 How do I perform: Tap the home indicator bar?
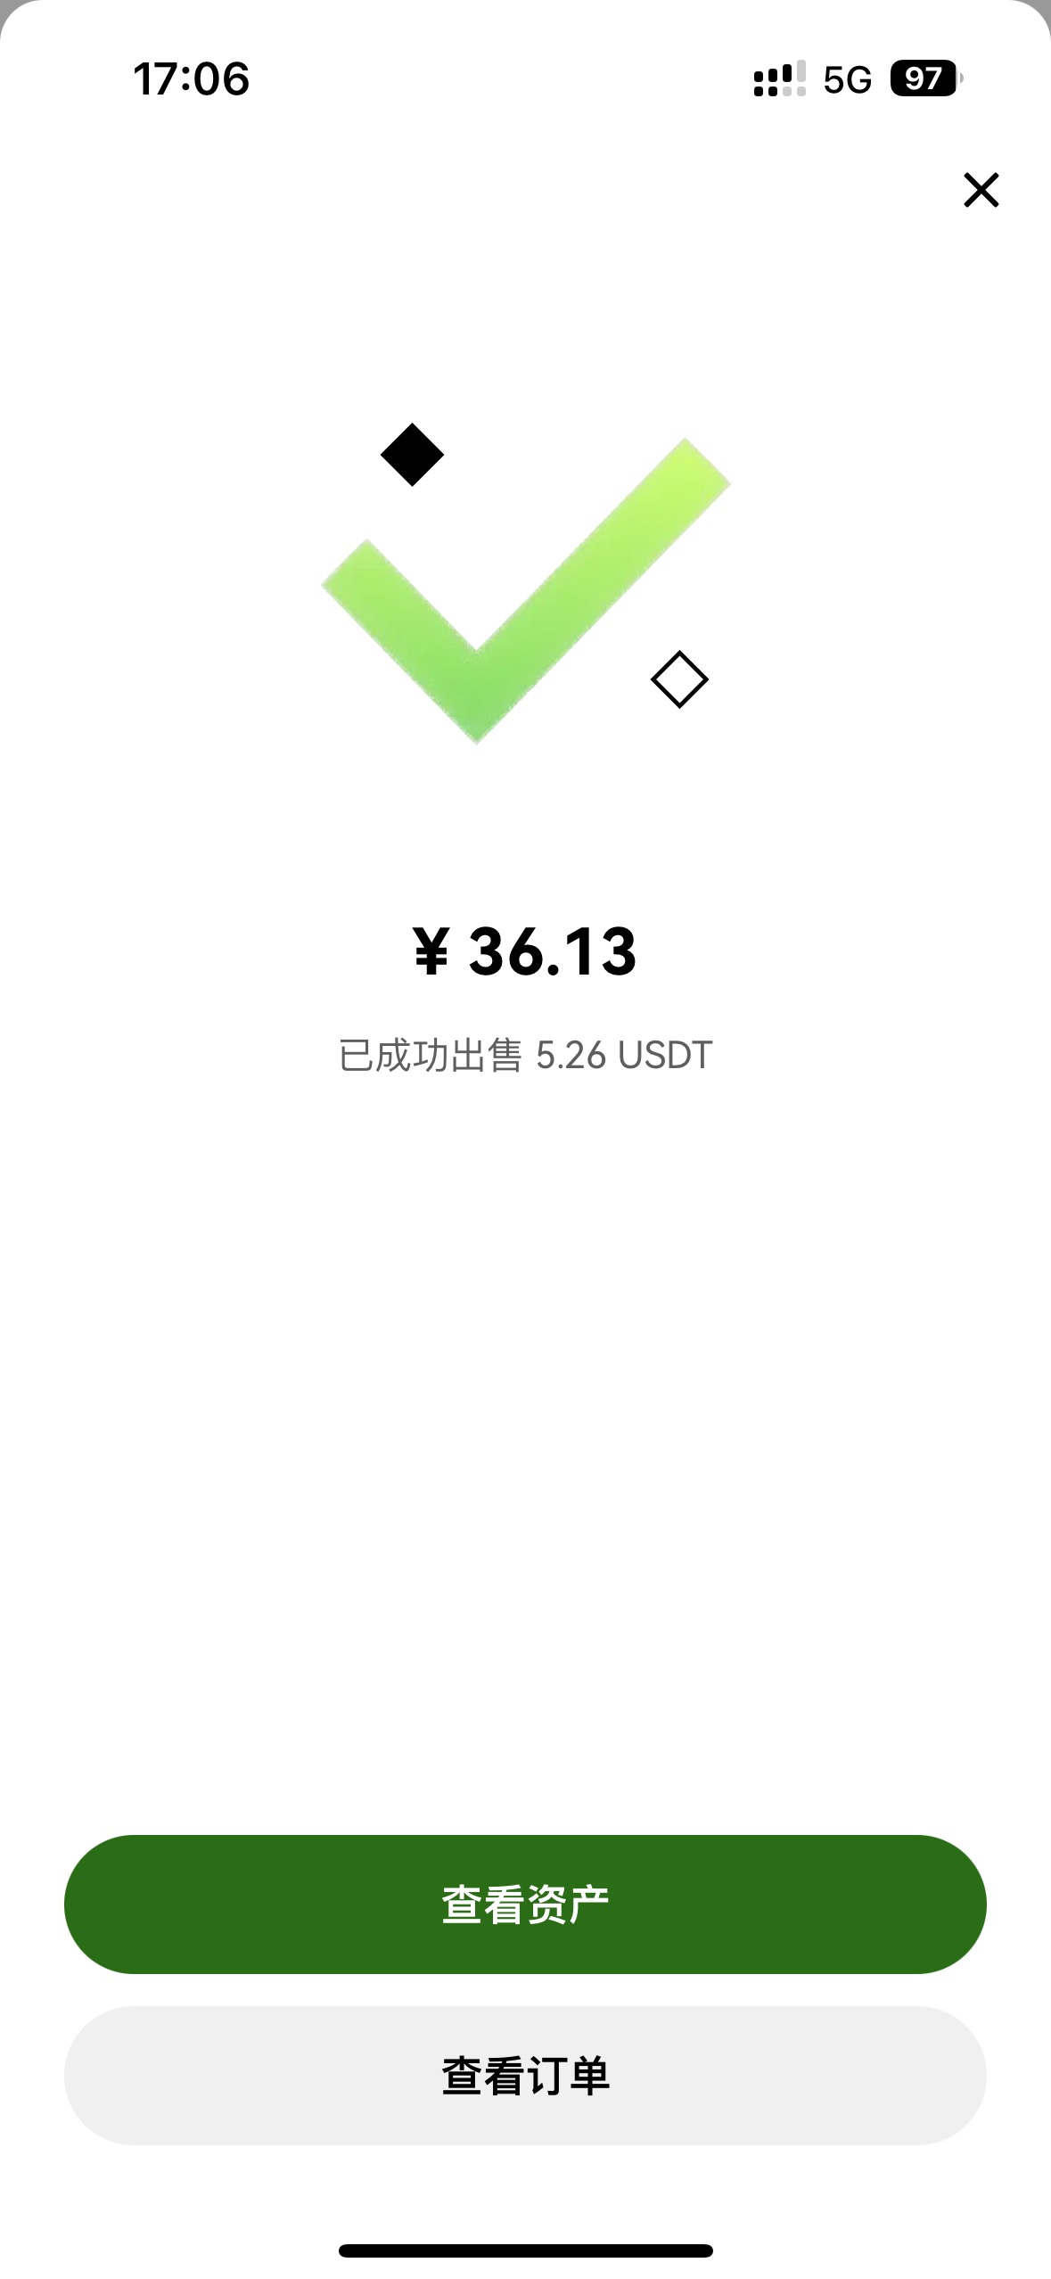point(525,2250)
